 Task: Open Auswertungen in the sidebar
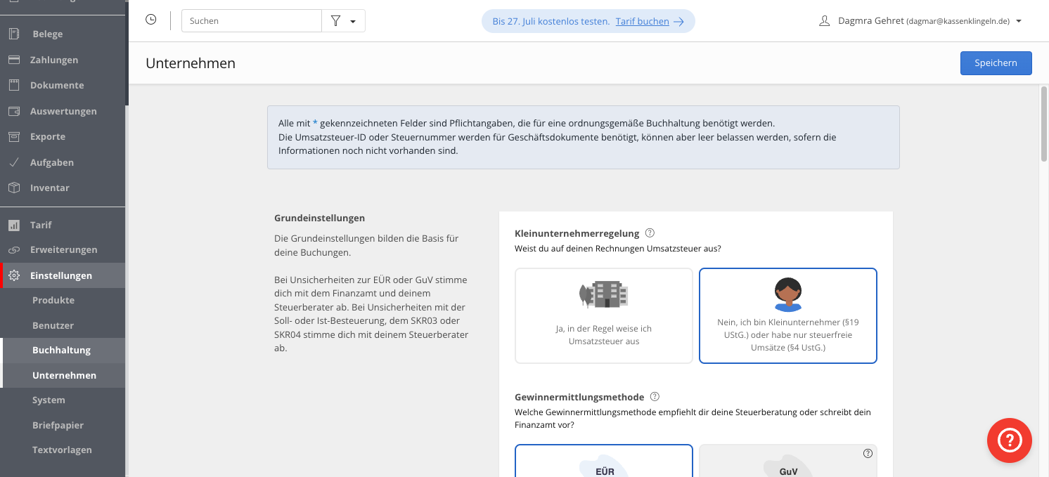point(63,111)
